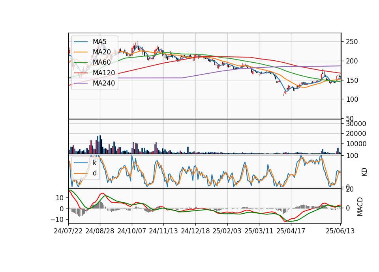
Task: Click the 20000 volume axis label
Action: (x=356, y=134)
